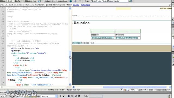Click the text outdent icon

click(x=76, y=96)
